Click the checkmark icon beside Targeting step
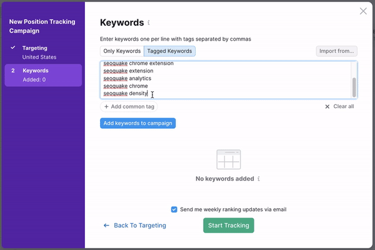 [x=13, y=47]
